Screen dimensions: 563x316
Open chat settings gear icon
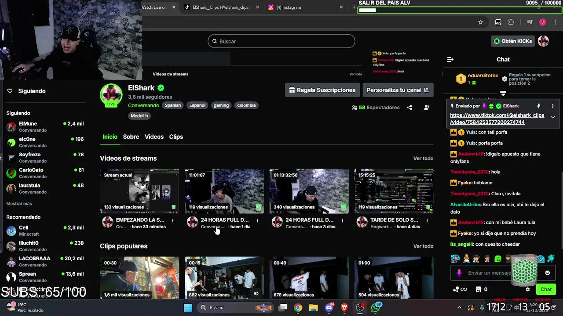(528, 290)
